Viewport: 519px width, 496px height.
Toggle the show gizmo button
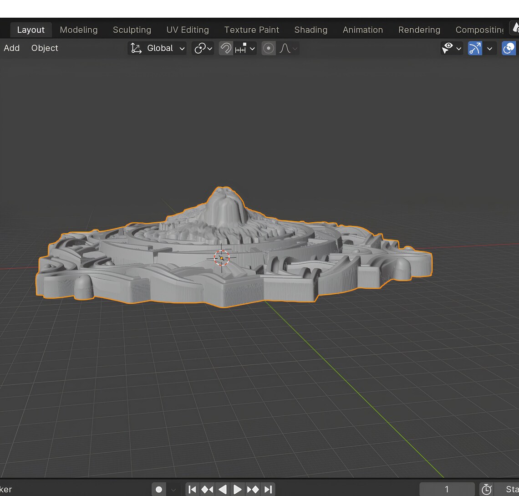[475, 48]
